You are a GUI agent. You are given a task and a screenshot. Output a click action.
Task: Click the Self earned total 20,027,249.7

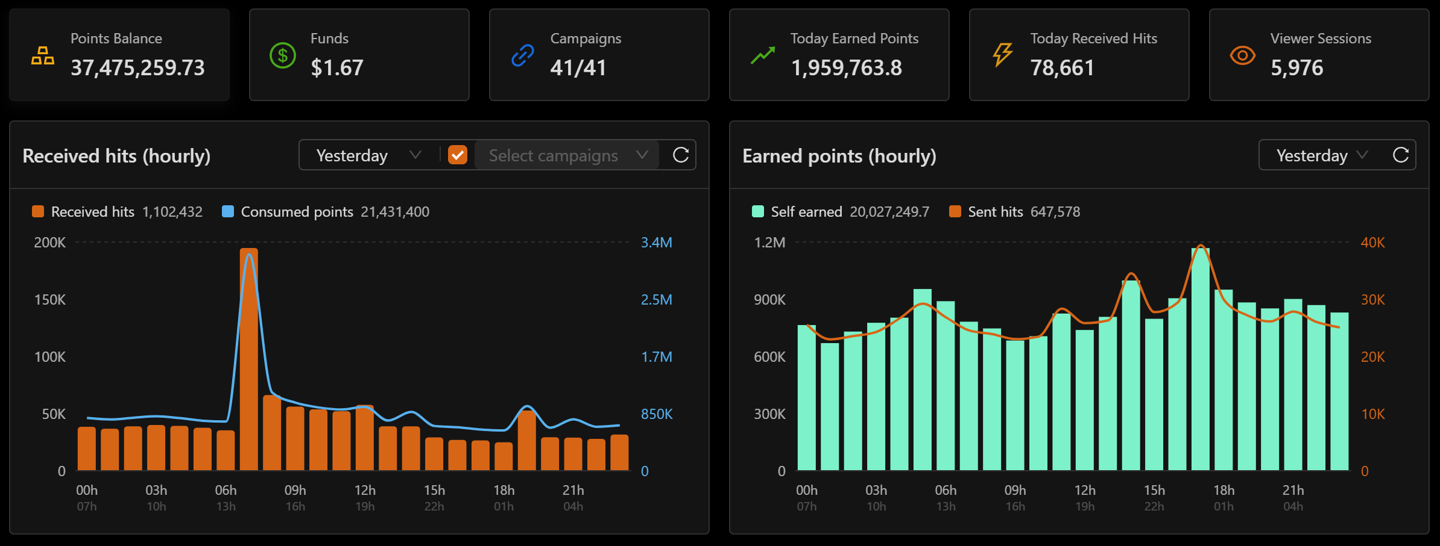pyautogui.click(x=889, y=212)
